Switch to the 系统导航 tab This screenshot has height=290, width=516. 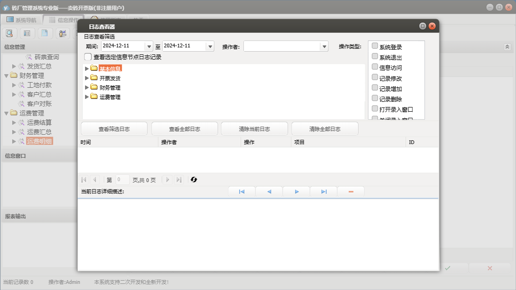tap(21, 20)
